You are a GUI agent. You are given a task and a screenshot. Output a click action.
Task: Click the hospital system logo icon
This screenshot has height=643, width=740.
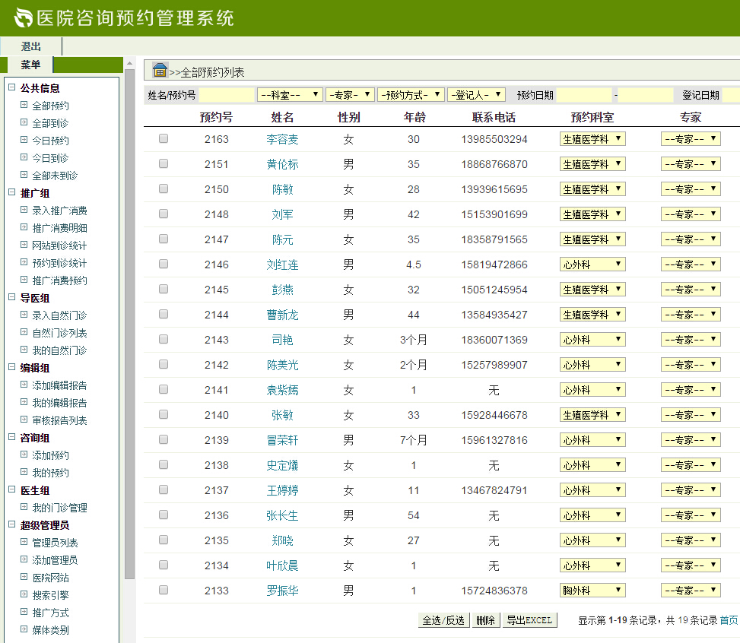(x=23, y=18)
